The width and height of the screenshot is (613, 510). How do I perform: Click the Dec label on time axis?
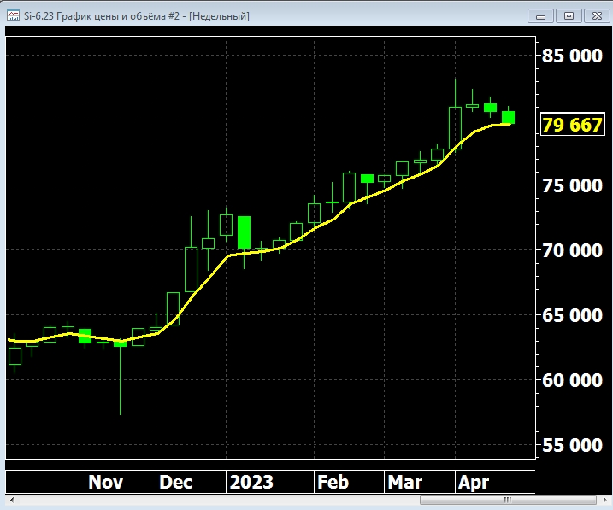(177, 483)
